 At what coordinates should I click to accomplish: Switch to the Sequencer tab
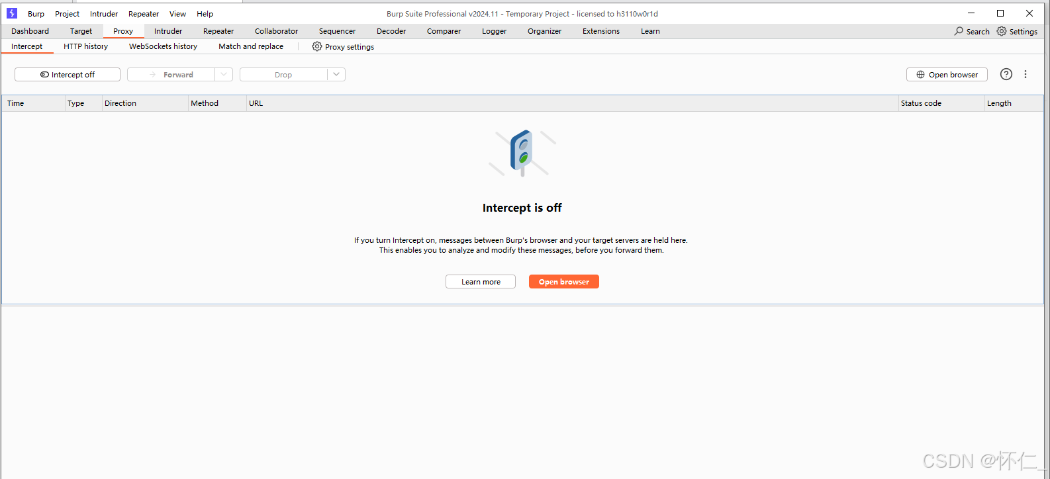tap(337, 31)
